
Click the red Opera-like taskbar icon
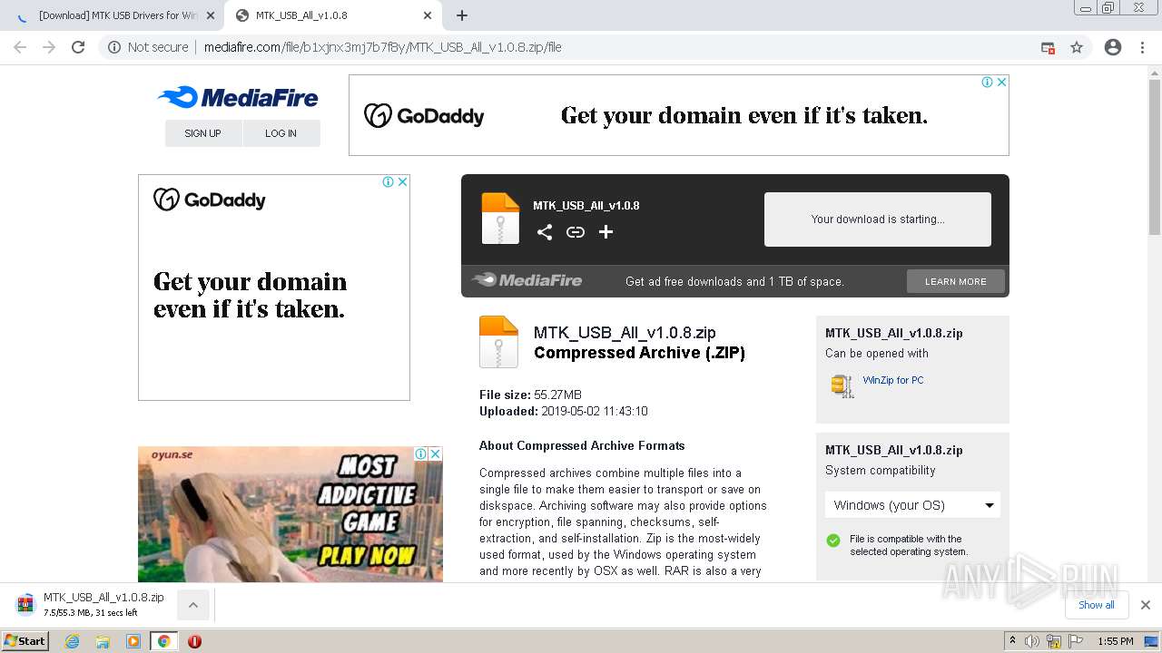pyautogui.click(x=194, y=641)
